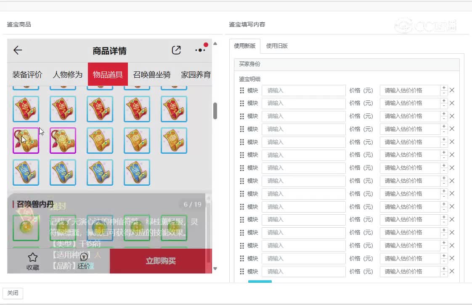
Task: Decrease the price in the fourth 模块 row
Action: [444, 131]
